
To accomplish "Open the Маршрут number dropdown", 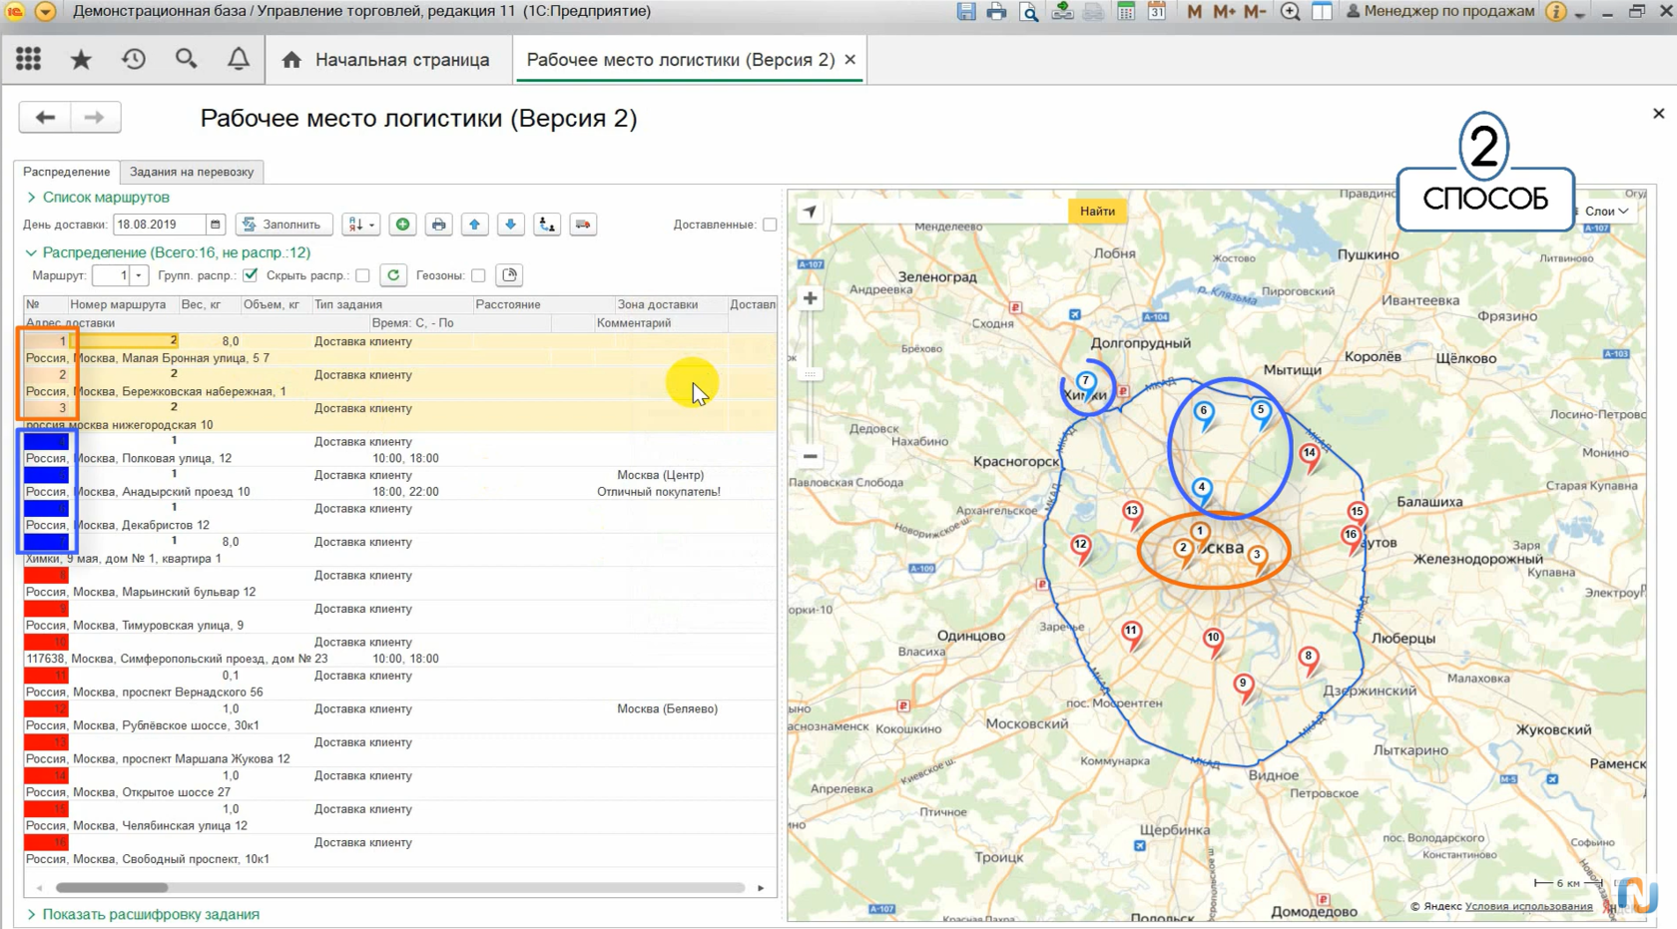I will pyautogui.click(x=139, y=275).
